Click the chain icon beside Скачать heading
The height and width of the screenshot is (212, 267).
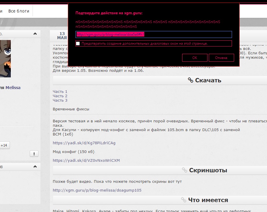(191, 80)
